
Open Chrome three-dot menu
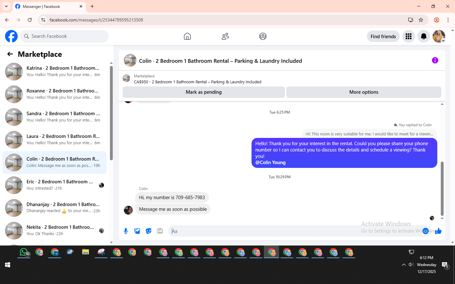(448, 20)
